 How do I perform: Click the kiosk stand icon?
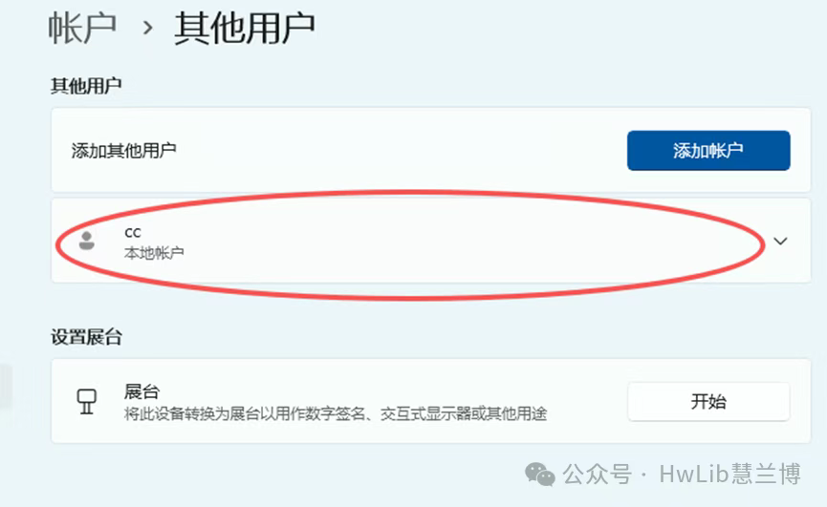click(86, 402)
